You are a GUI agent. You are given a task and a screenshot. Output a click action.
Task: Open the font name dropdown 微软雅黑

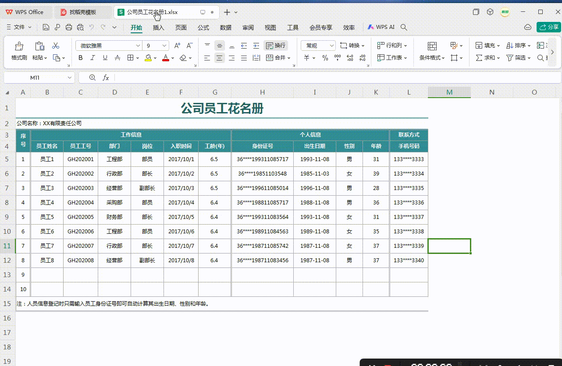click(x=138, y=46)
